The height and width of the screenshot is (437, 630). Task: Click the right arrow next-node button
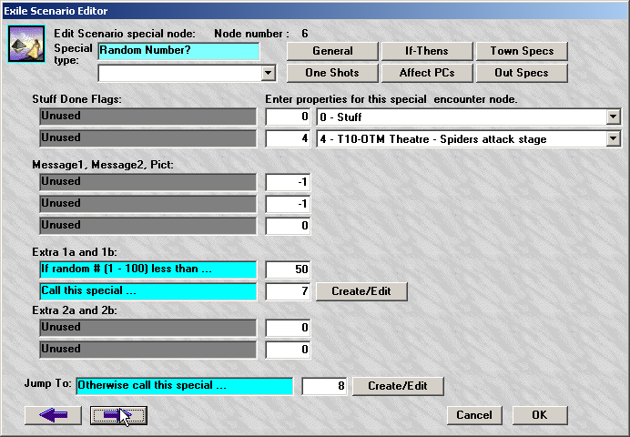(x=118, y=415)
